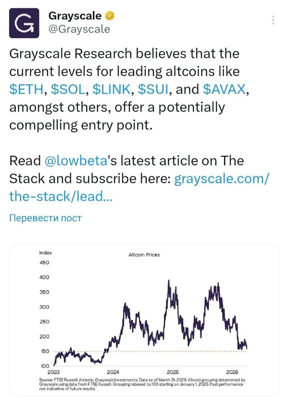This screenshot has height=403, width=288.
Task: Open the three-dot more options menu
Action: tap(273, 20)
